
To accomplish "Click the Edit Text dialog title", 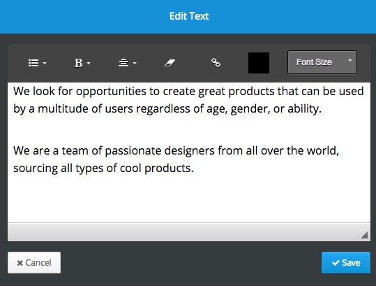I will pos(189,16).
